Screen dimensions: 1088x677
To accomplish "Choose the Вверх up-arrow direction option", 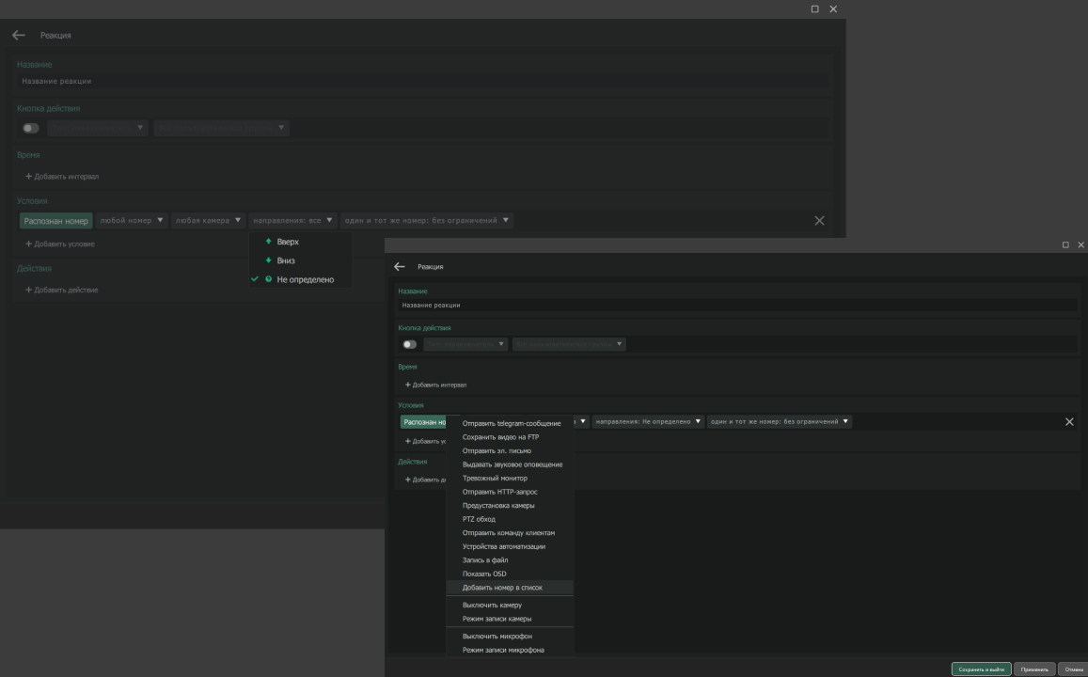I will click(x=287, y=242).
